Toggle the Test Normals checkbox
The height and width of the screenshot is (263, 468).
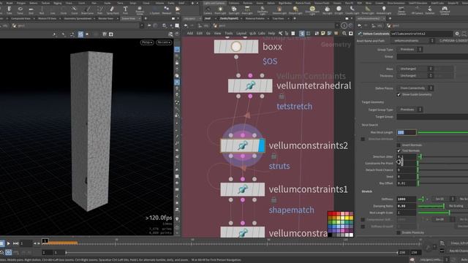click(399, 150)
